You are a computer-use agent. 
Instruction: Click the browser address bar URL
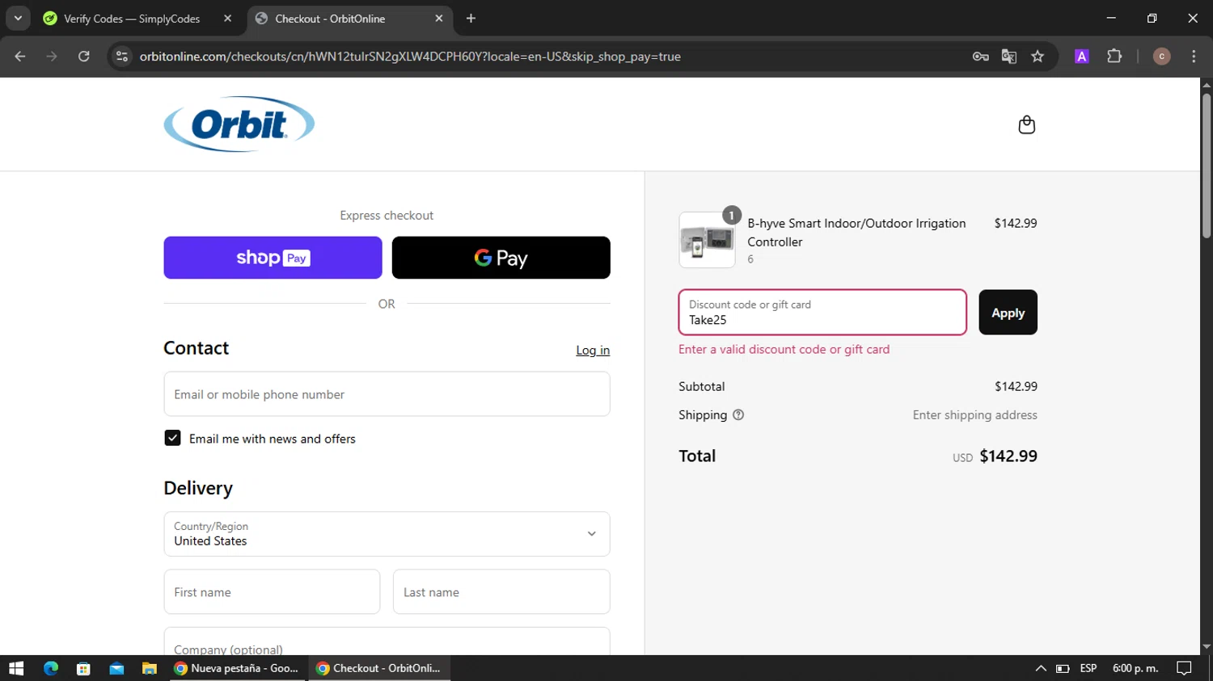pos(410,57)
